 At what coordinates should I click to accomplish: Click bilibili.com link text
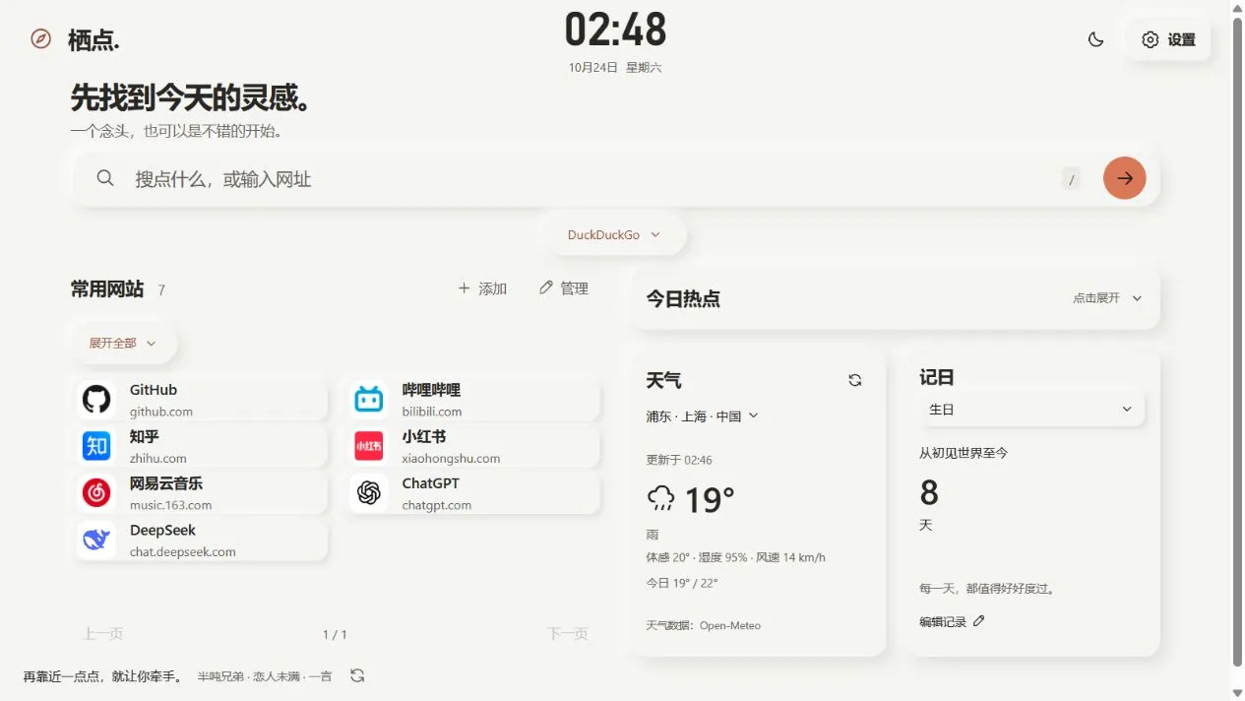point(432,412)
